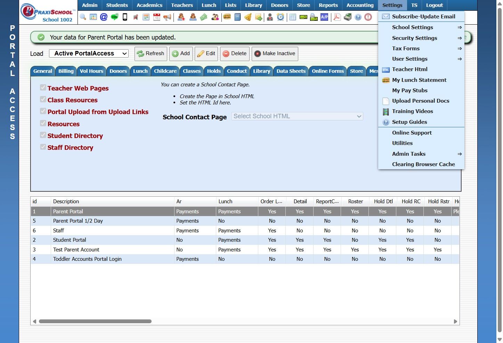Toggle the Staff Directory checkbox
The width and height of the screenshot is (503, 343).
[43, 147]
